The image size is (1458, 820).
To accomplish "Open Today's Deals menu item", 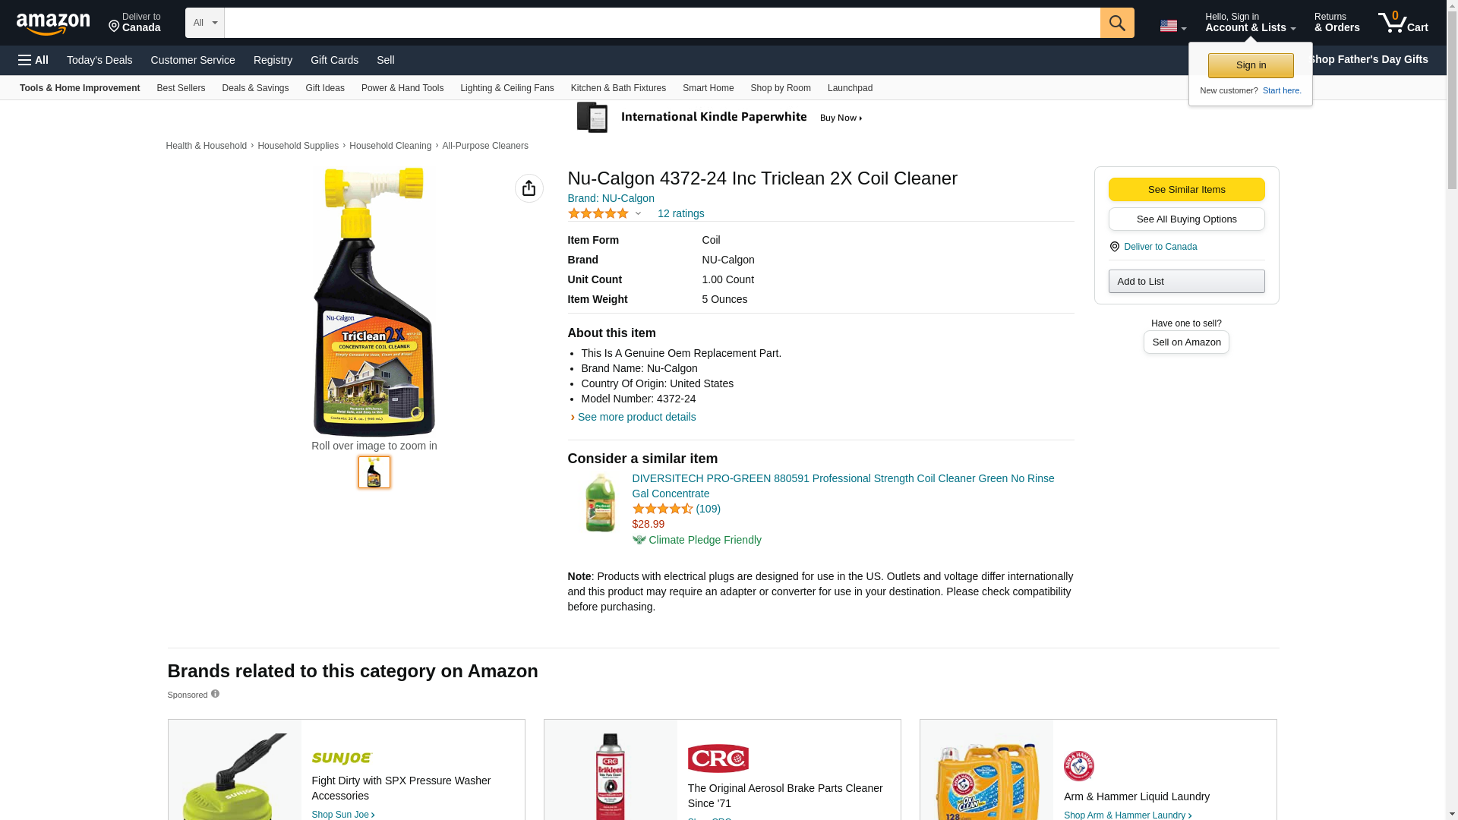I will click(x=99, y=60).
